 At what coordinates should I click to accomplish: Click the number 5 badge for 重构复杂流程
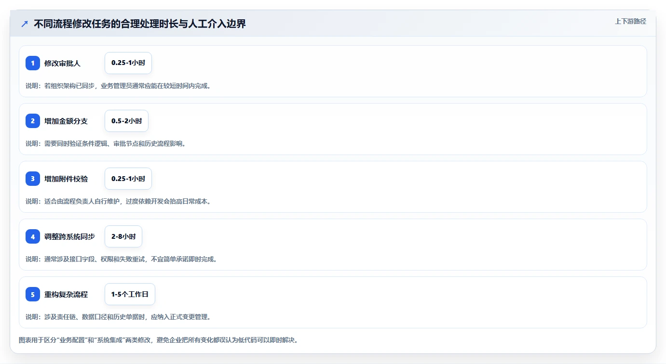(33, 294)
